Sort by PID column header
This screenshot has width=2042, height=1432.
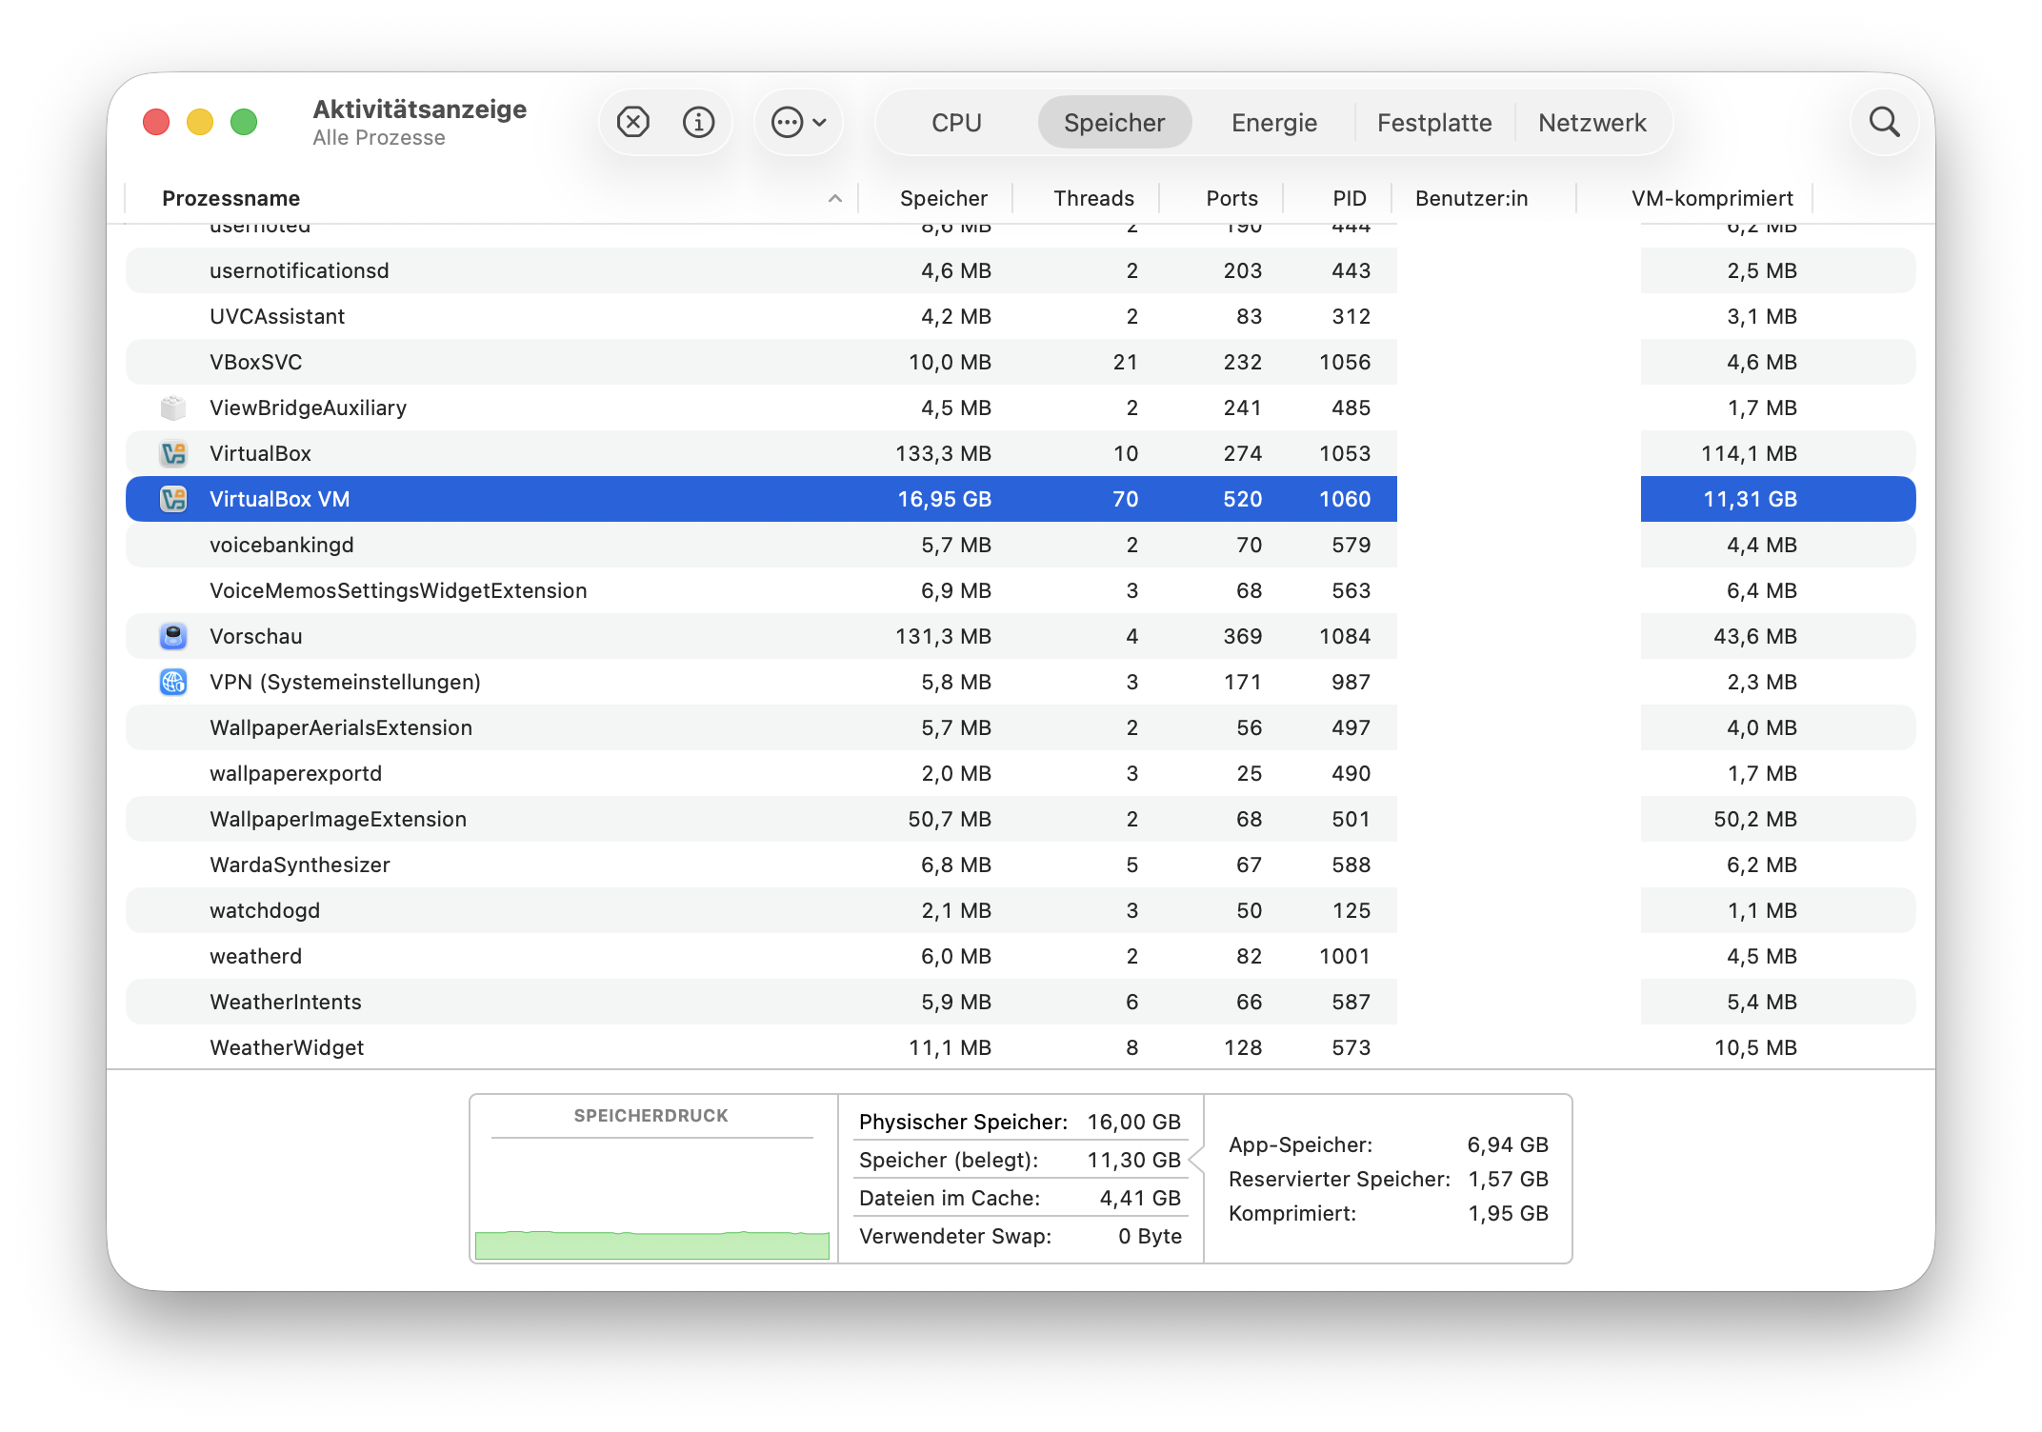point(1349,198)
